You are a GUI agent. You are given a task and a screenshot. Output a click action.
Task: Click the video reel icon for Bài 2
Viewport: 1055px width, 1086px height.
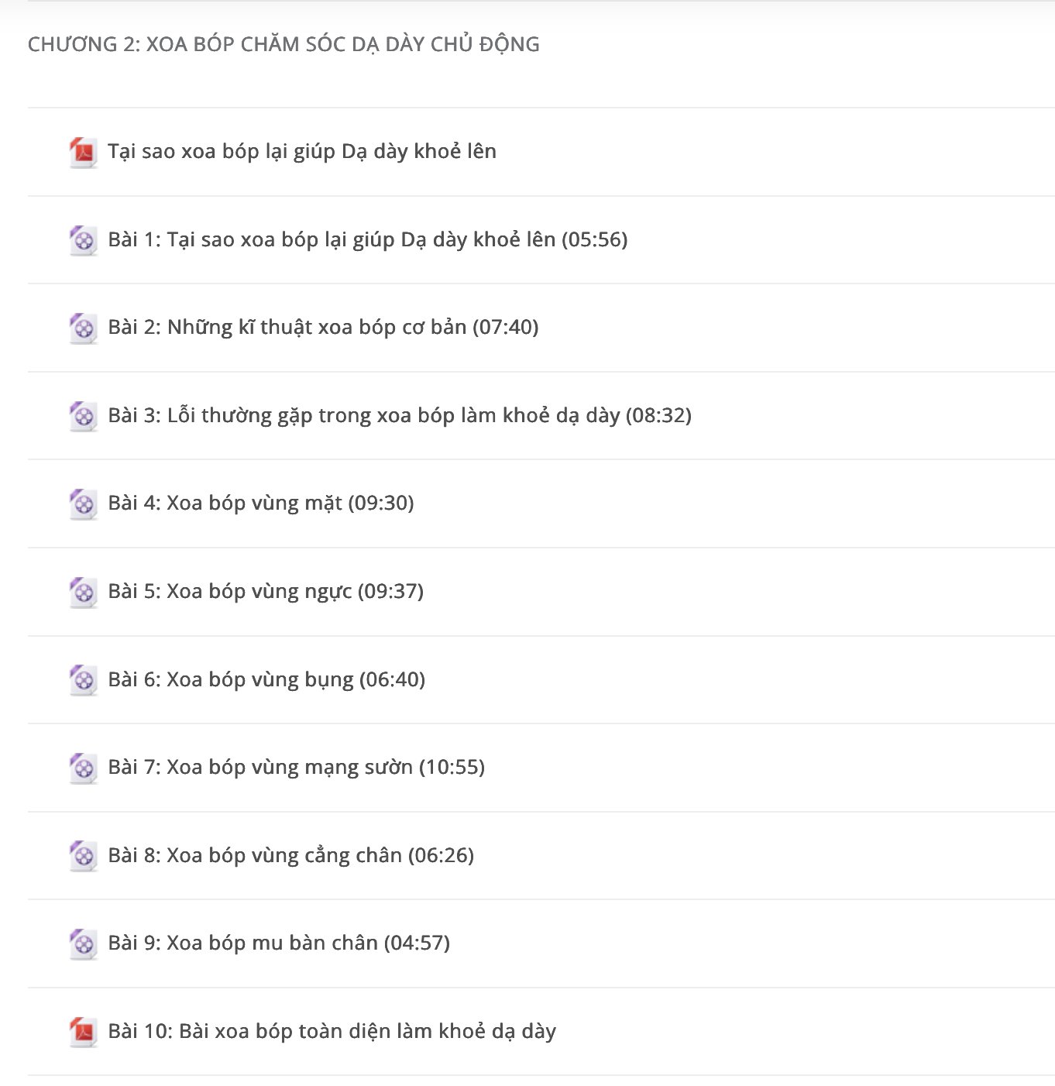click(83, 328)
